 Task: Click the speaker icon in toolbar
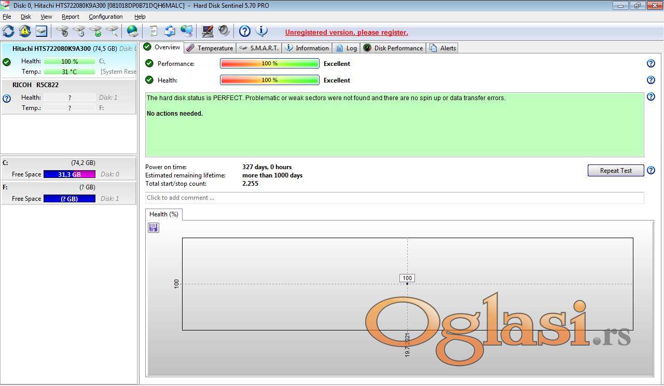[x=224, y=31]
